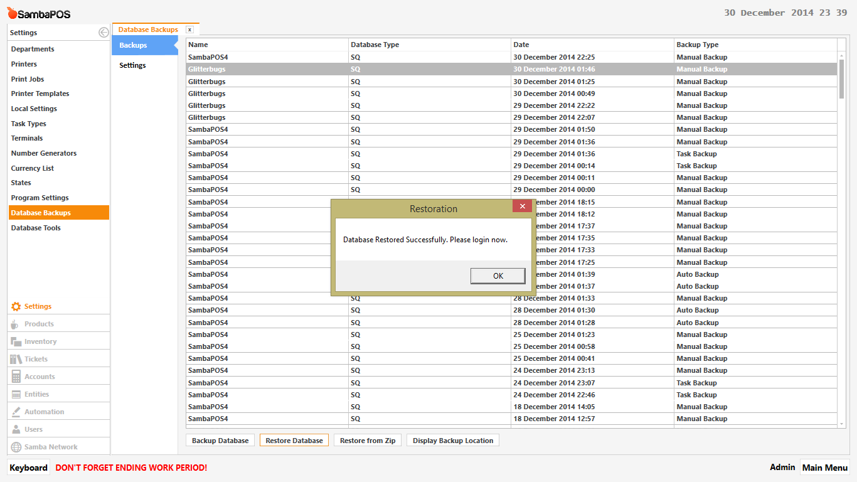Click the Tickets icon in sidebar
This screenshot has width=857, height=482.
[x=16, y=359]
